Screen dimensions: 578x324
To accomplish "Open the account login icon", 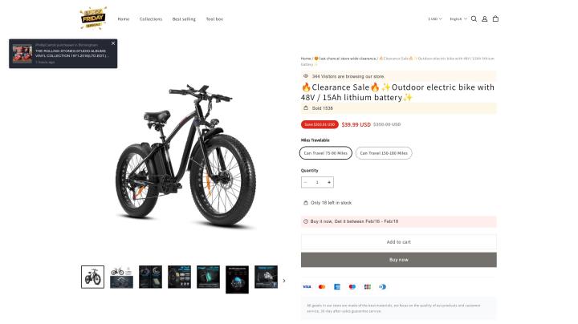I will (x=484, y=18).
